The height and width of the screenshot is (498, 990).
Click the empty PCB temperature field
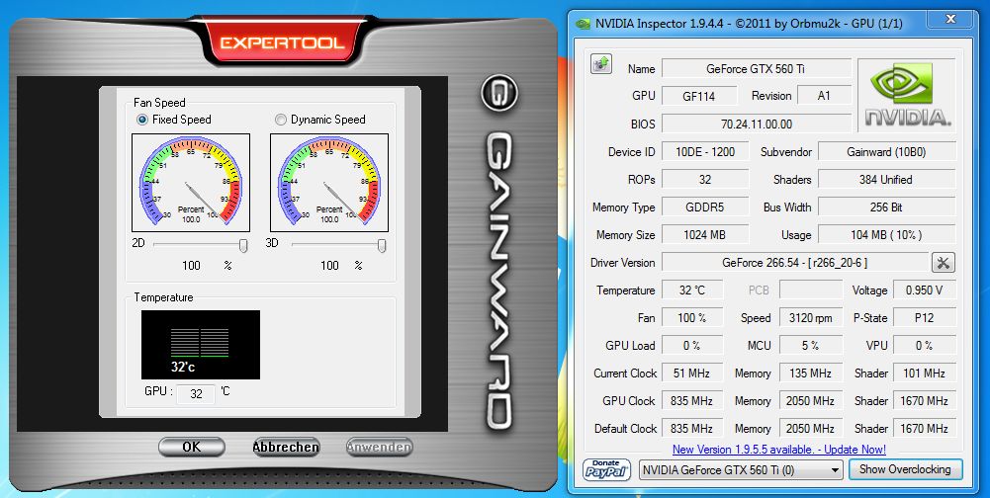pyautogui.click(x=811, y=290)
